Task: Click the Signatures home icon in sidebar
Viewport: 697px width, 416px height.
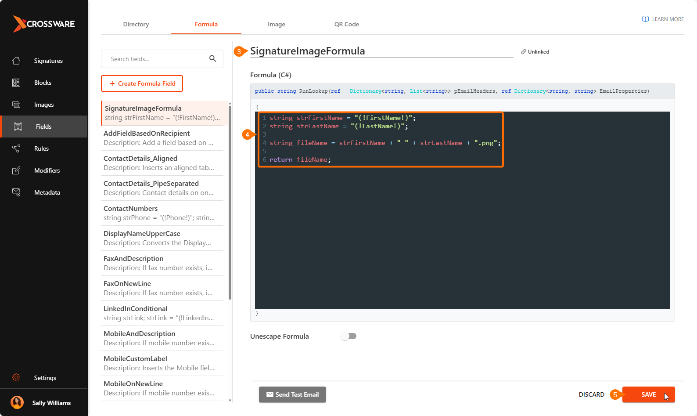Action: click(x=16, y=61)
